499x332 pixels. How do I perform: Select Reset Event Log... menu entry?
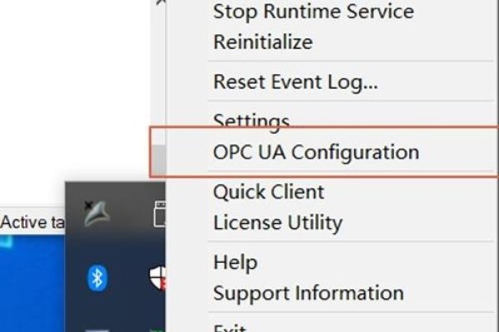tap(295, 82)
